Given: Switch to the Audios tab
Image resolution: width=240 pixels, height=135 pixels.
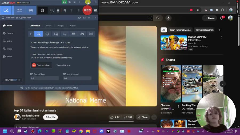Looking at the screenshot, I should point(73,26).
